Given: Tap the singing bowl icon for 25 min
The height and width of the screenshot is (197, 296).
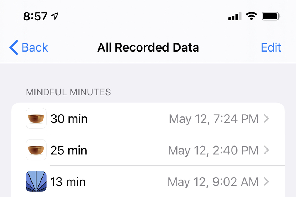Looking at the screenshot, I should [36, 150].
